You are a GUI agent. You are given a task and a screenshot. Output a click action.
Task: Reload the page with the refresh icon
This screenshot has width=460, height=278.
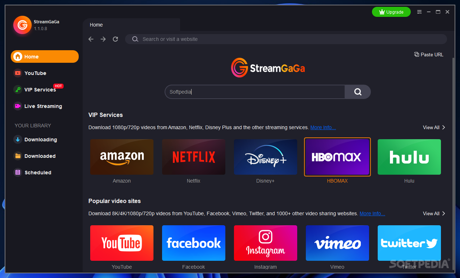(115, 39)
